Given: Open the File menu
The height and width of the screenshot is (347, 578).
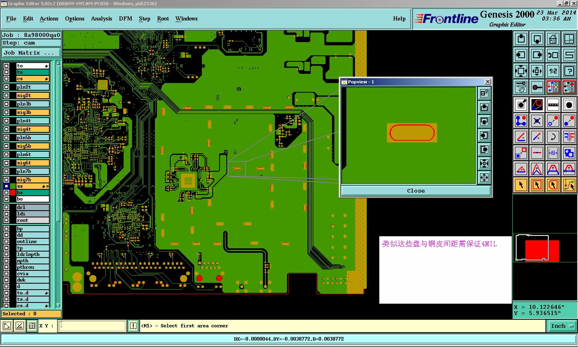Looking at the screenshot, I should click(x=11, y=18).
